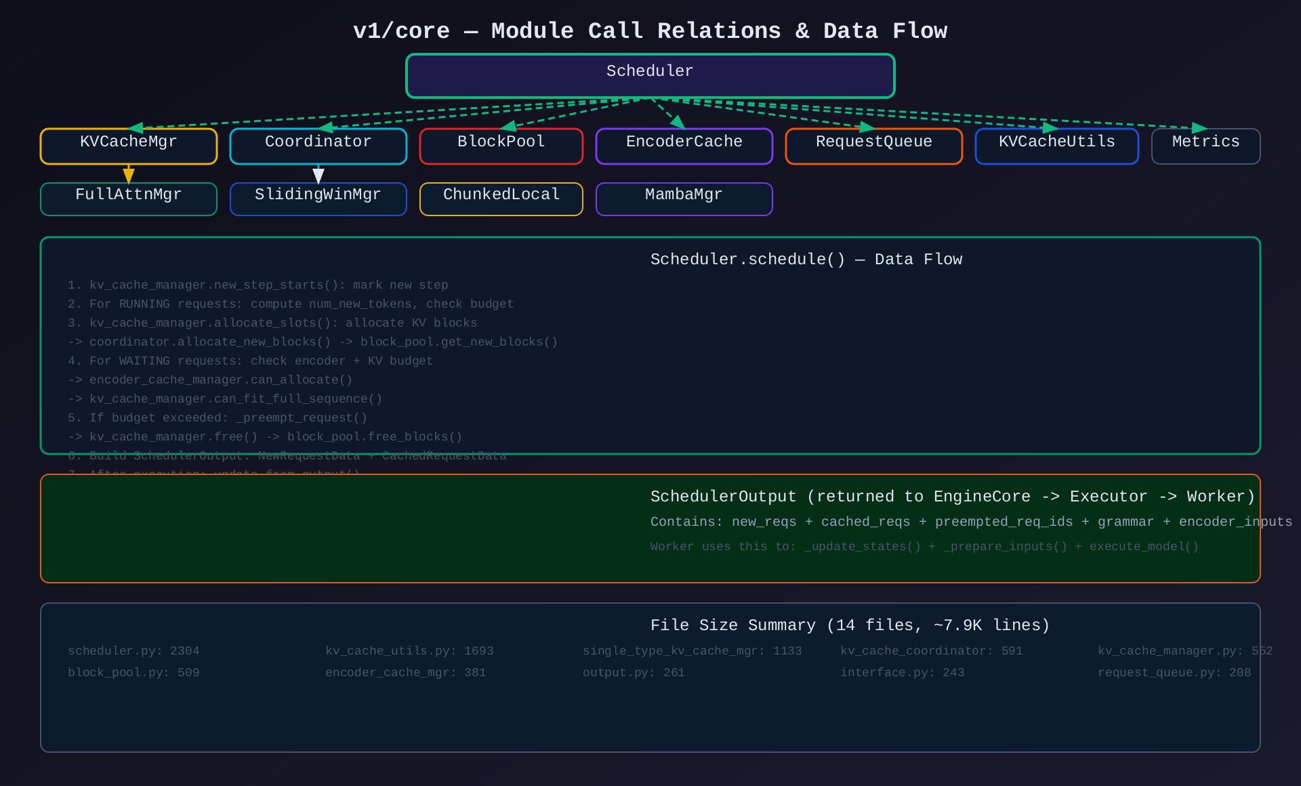Image resolution: width=1301 pixels, height=786 pixels.
Task: Click the scheduler.py: 2304 entry
Action: (x=133, y=651)
